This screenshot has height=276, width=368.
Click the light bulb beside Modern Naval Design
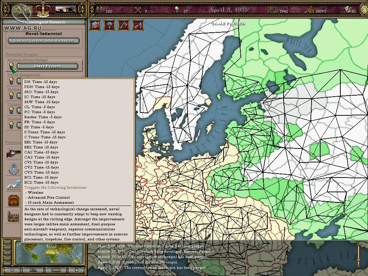click(11, 66)
